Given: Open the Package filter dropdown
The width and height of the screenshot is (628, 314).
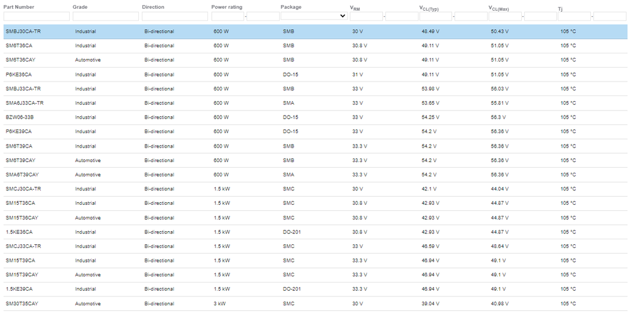Looking at the screenshot, I should click(314, 16).
